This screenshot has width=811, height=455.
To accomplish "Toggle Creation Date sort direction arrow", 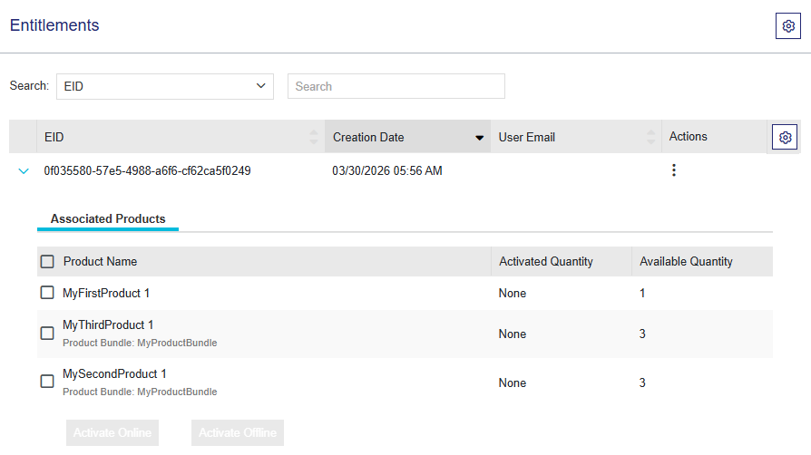I will point(479,138).
